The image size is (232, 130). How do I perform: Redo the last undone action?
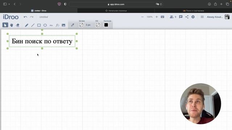point(32,17)
